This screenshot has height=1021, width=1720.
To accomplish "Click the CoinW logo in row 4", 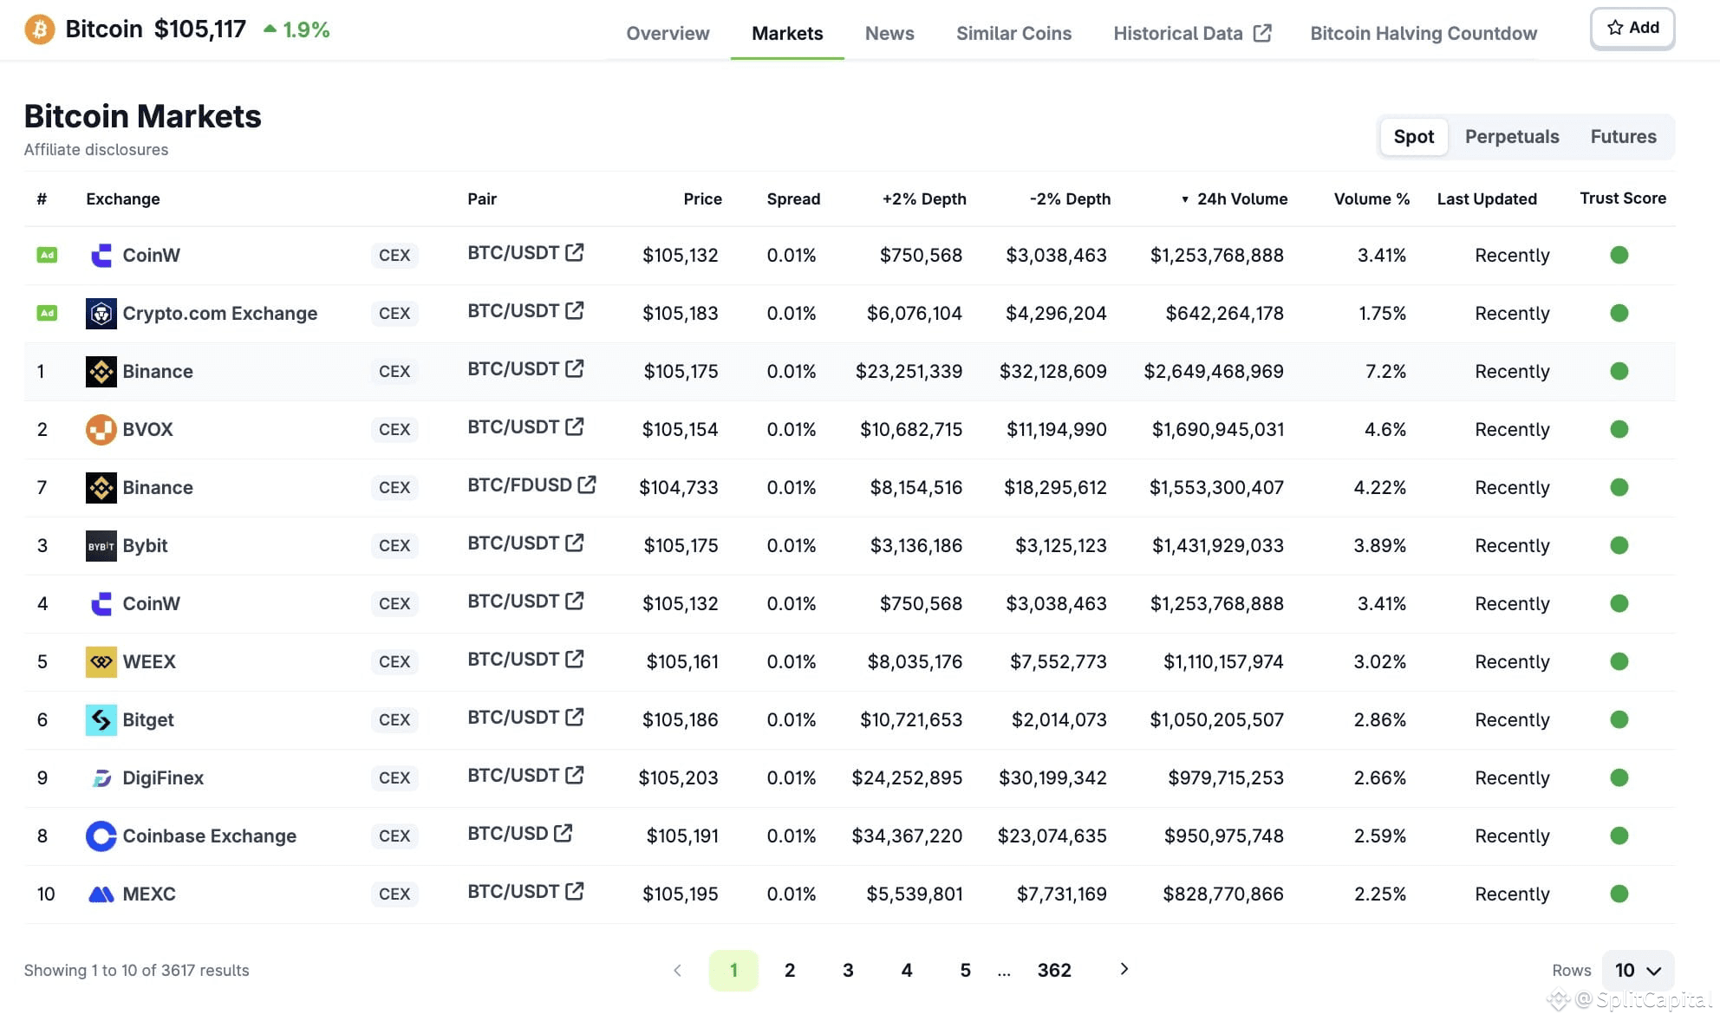I will (101, 603).
